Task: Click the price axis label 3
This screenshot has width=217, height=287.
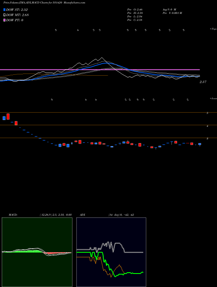Action: coord(207,139)
